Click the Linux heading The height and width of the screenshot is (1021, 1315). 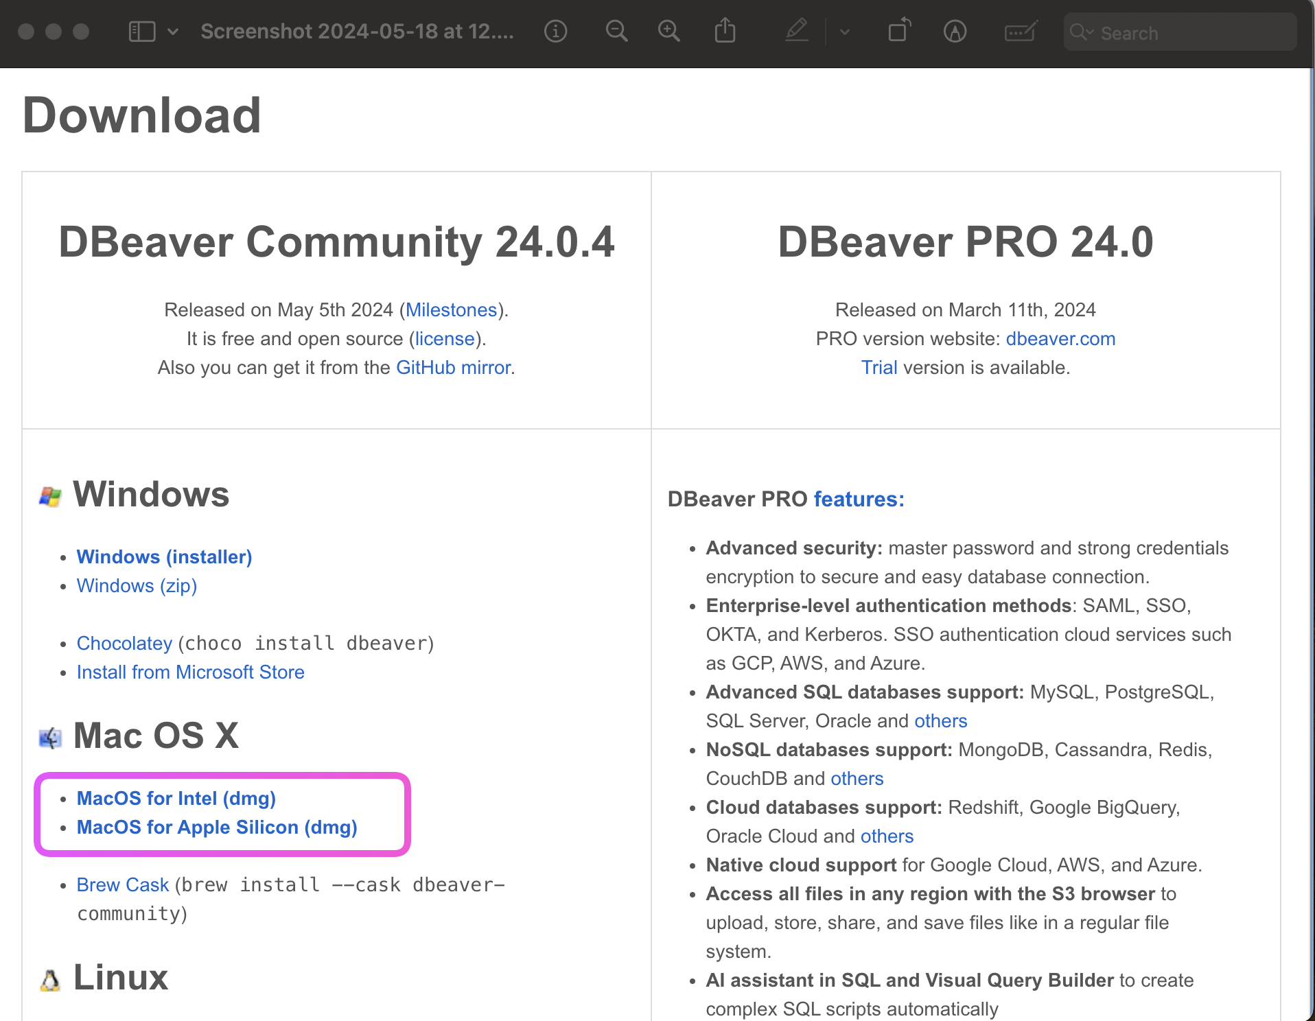[x=120, y=977]
